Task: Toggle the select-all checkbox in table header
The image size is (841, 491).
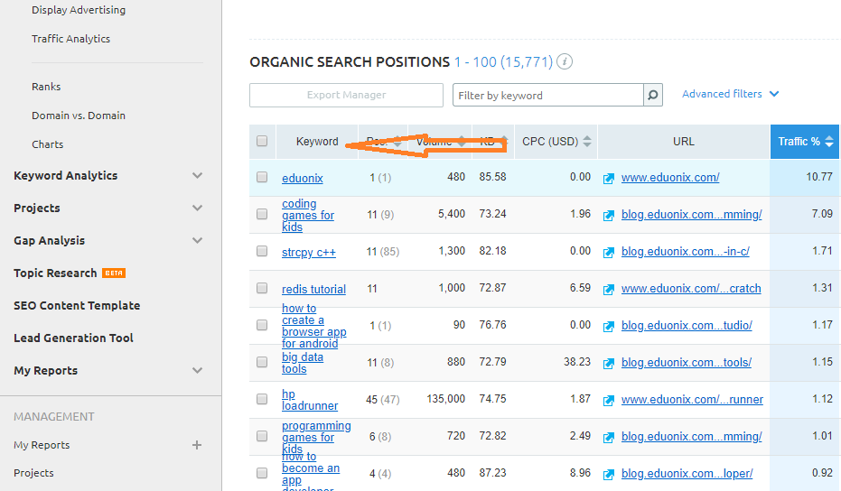Action: (x=262, y=141)
